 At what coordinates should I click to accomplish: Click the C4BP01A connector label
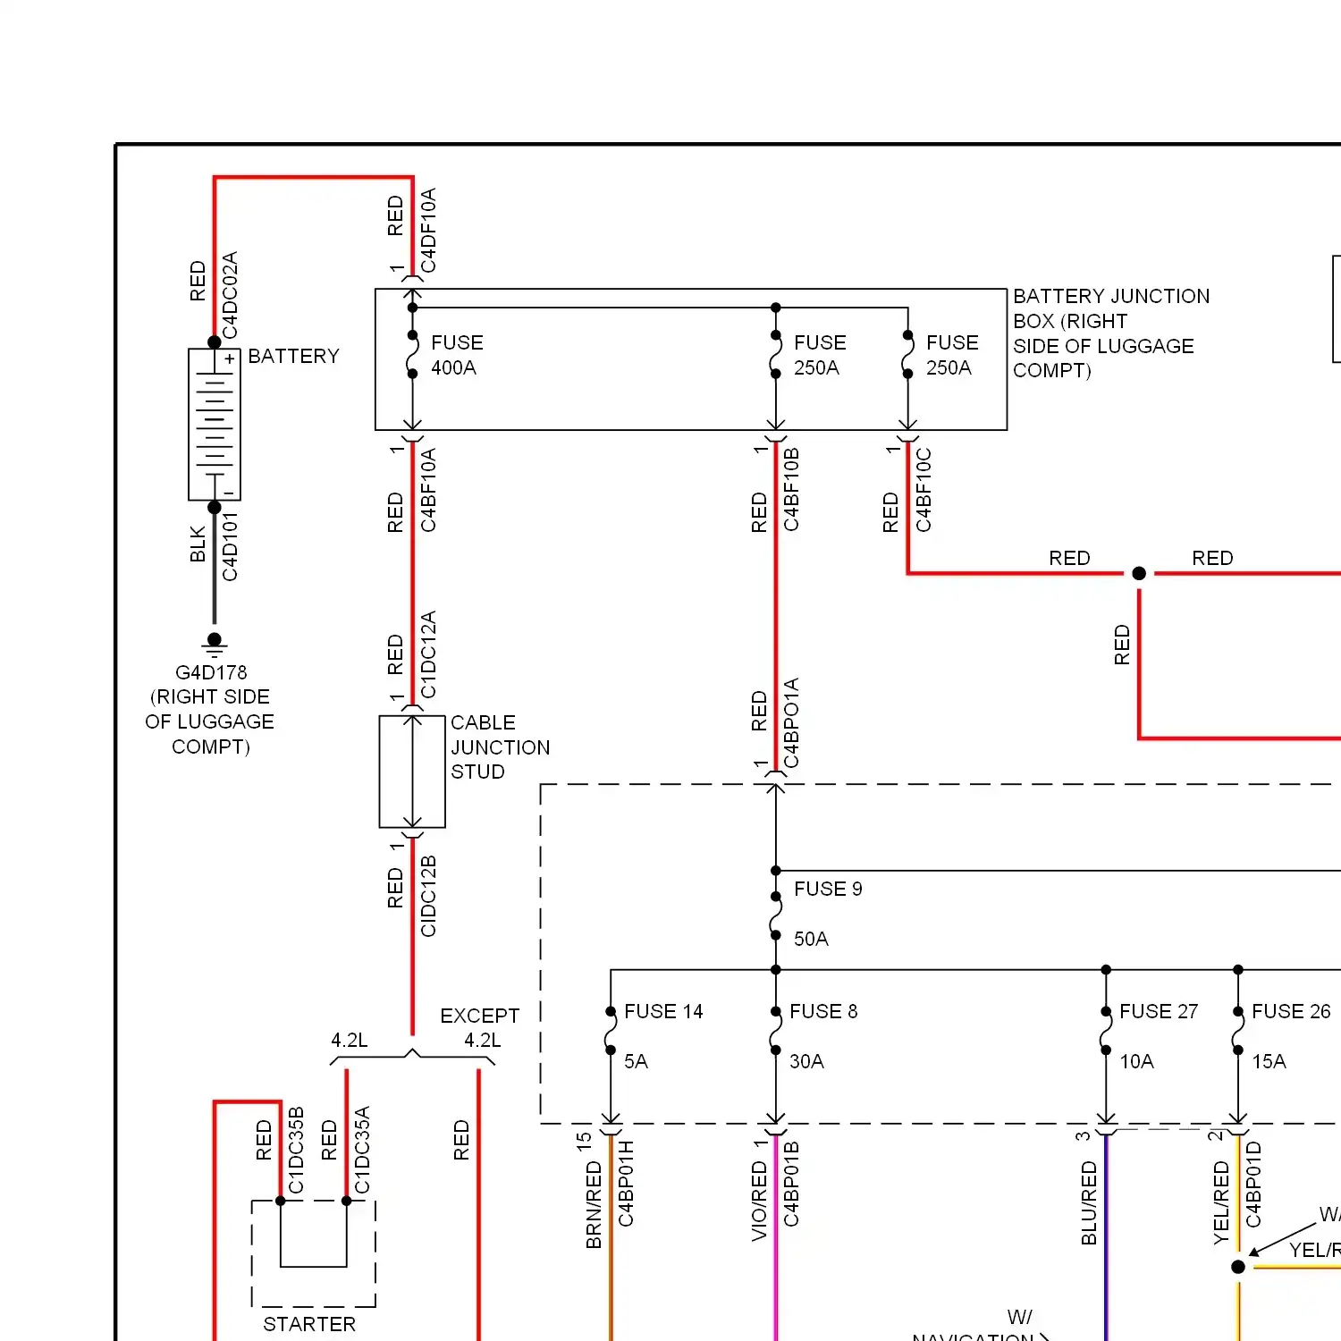(791, 723)
